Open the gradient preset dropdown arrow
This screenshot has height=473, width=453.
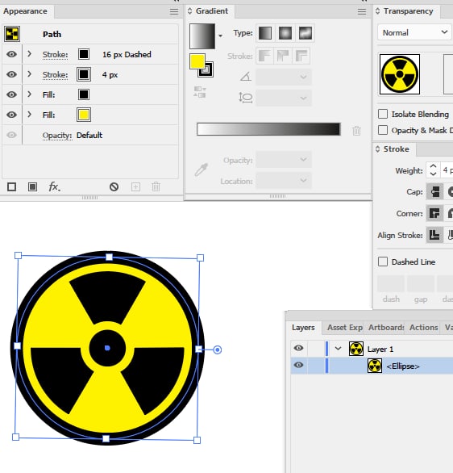(221, 36)
